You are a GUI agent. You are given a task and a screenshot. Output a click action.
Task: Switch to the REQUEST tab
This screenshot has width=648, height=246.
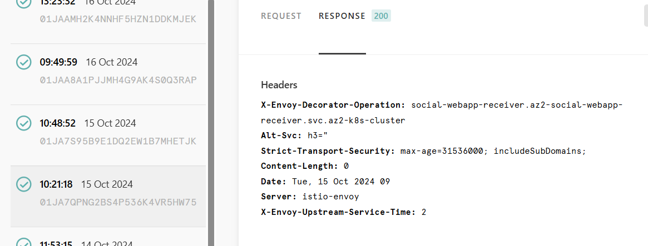[281, 16]
